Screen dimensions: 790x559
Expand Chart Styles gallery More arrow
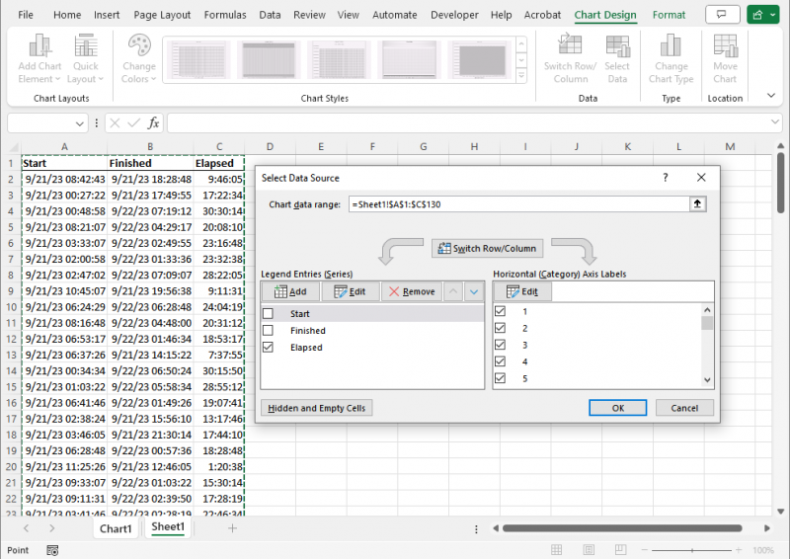tap(521, 76)
